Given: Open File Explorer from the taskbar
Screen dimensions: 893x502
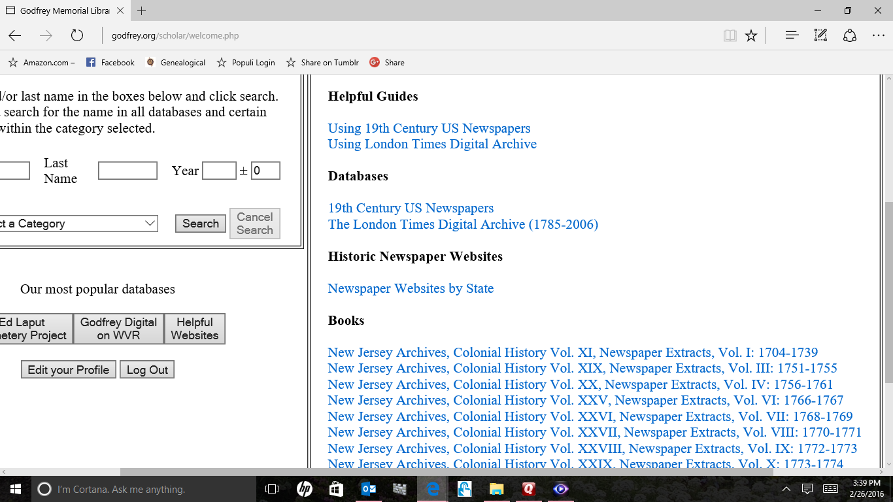Looking at the screenshot, I should tap(496, 489).
